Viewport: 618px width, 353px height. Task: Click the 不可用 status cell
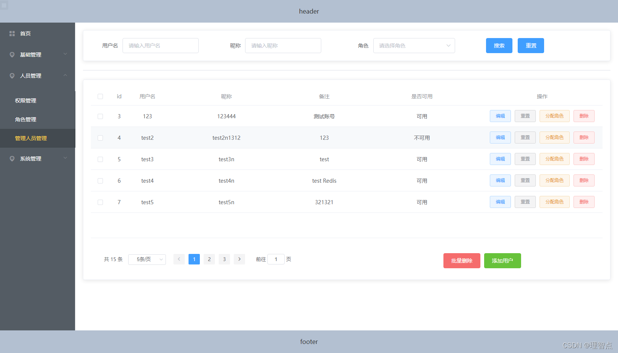(422, 138)
